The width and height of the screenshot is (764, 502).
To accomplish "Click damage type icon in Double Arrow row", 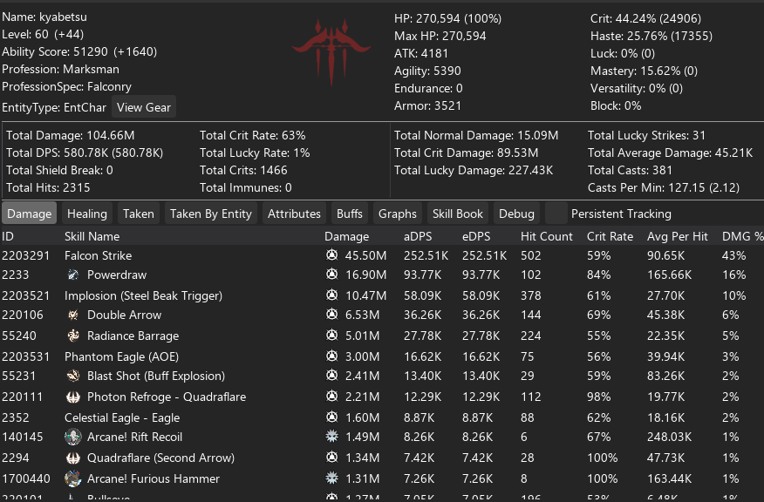I will [331, 315].
